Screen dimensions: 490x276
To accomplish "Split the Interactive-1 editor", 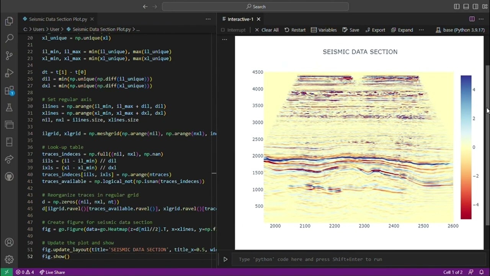I will pos(472,19).
